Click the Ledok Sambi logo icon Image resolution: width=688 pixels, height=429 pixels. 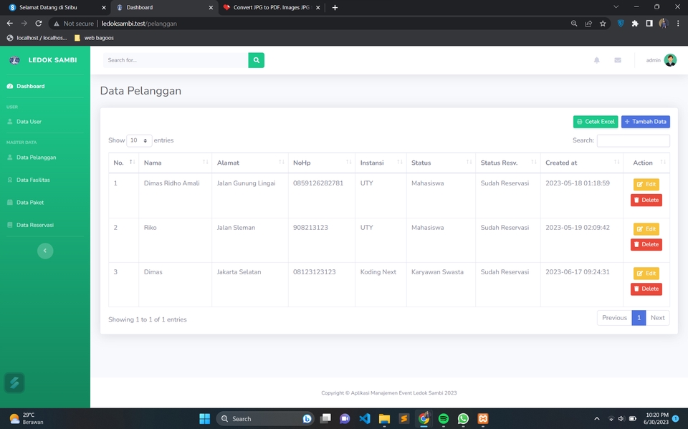coord(14,60)
